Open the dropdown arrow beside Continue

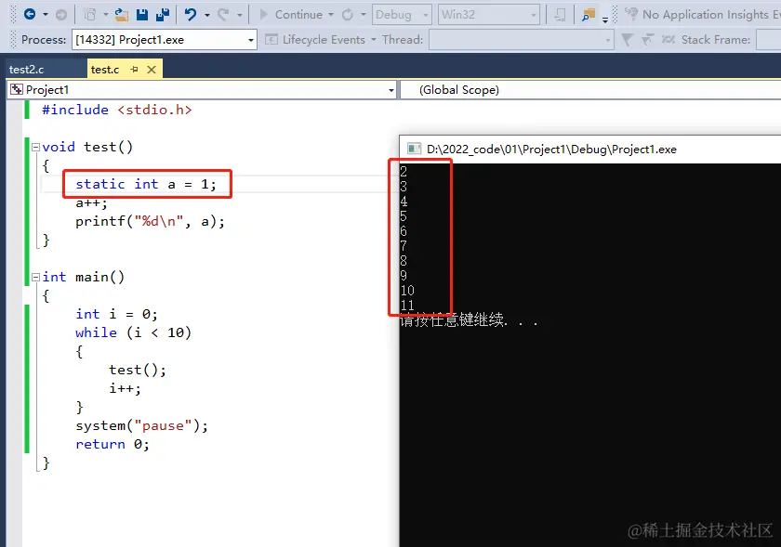331,15
